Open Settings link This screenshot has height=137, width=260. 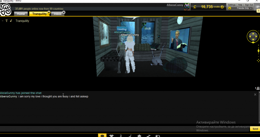click(232, 5)
